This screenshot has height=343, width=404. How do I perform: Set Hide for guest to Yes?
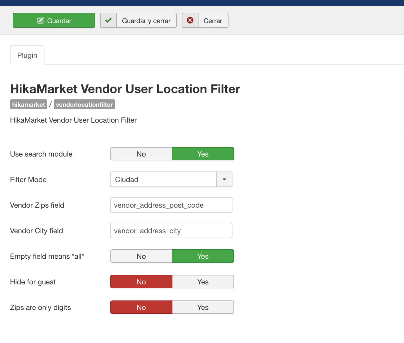coord(203,282)
